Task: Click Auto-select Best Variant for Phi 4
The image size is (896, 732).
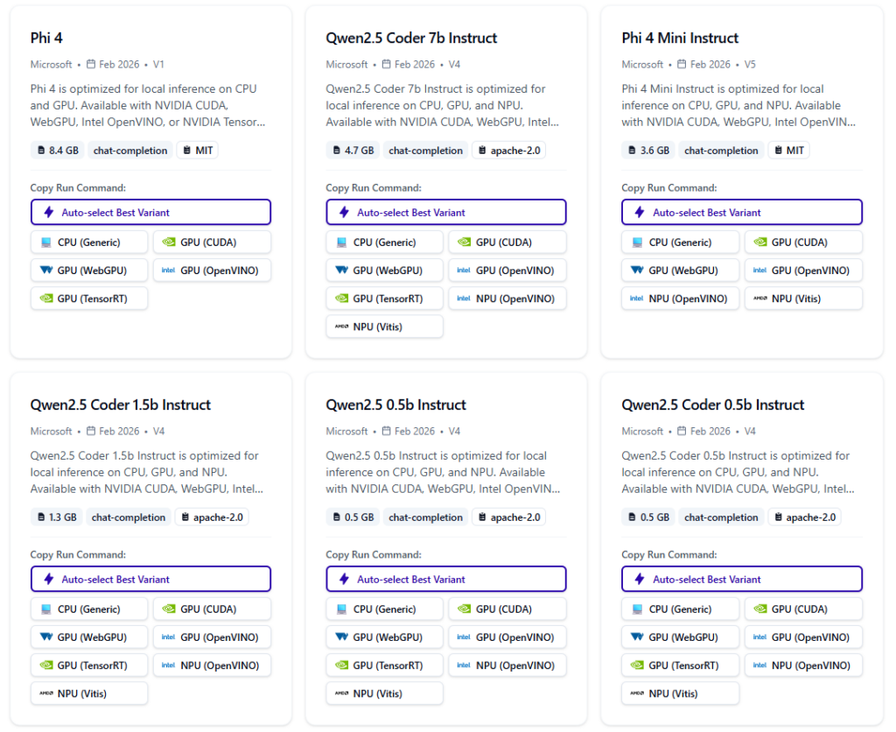Action: [x=150, y=212]
